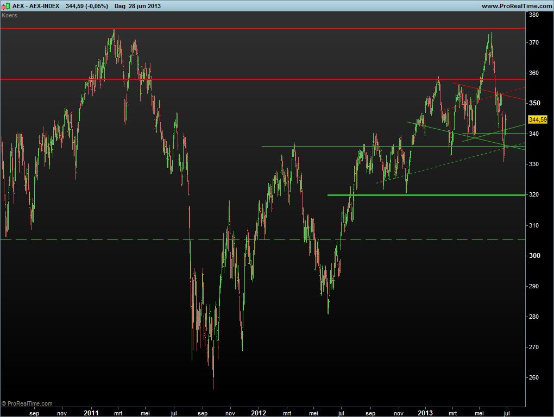Click the AEX - AEX-INDEX title label

[36, 6]
